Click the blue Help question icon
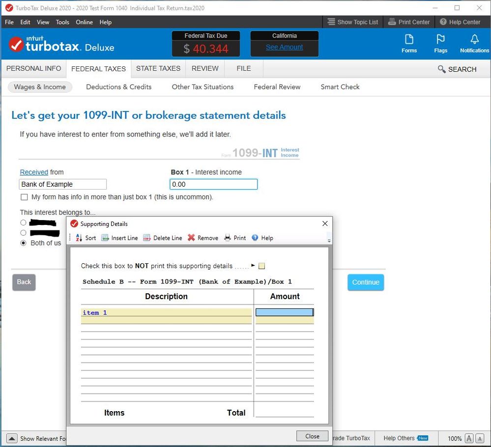This screenshot has height=447, width=491. click(255, 238)
